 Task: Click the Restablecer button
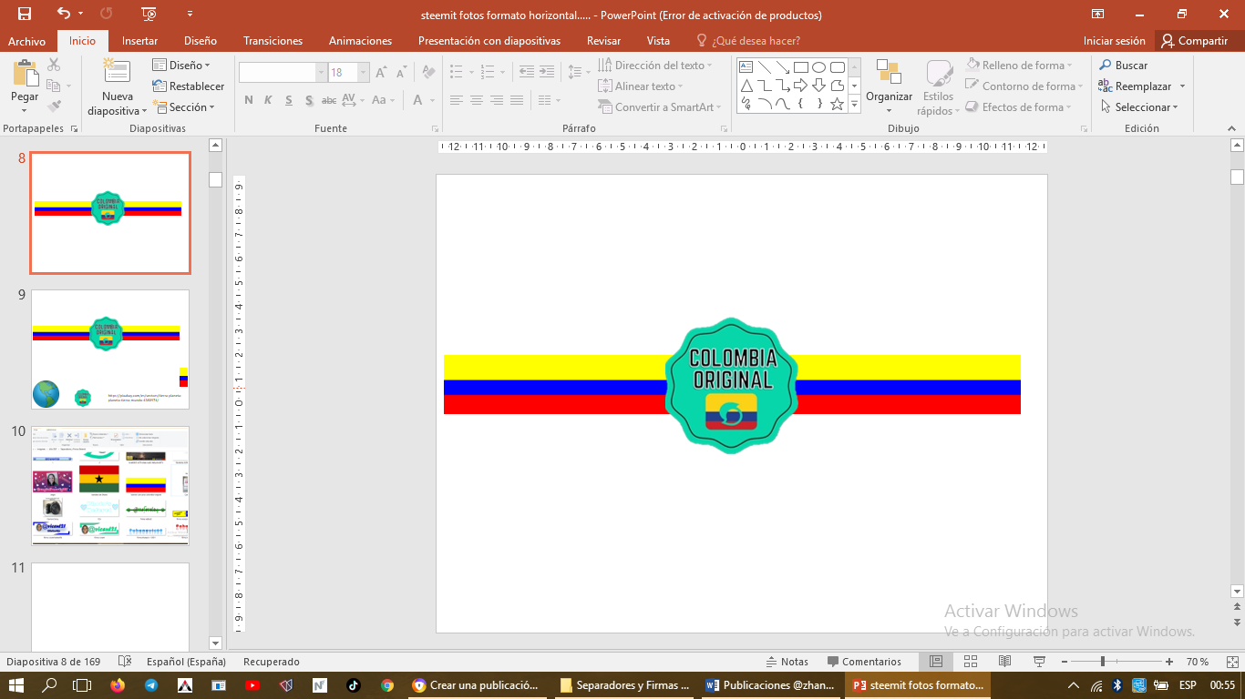coord(189,86)
